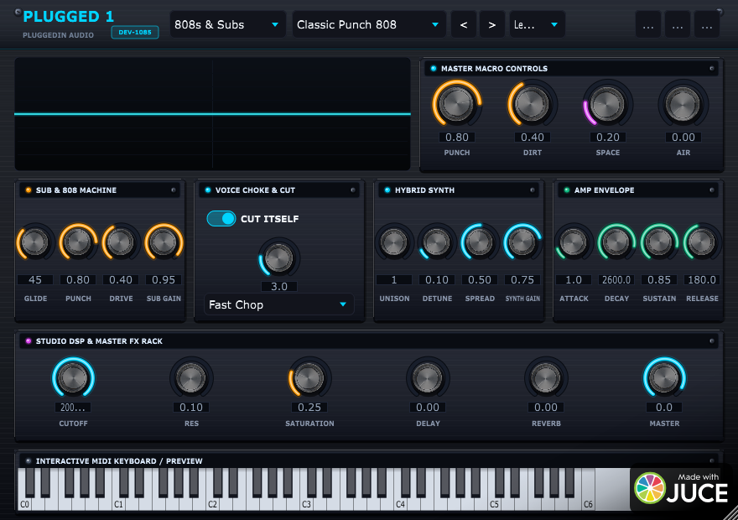Click the first ... button in header
The image size is (738, 520).
point(648,24)
